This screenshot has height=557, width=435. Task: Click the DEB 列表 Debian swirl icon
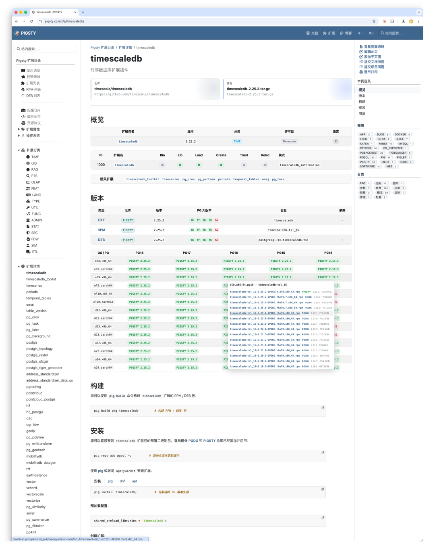pyautogui.click(x=23, y=96)
